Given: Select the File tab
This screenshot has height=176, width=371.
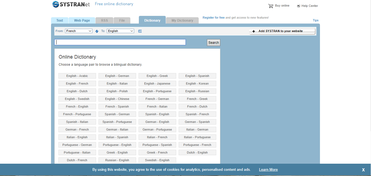Looking at the screenshot, I should tap(122, 21).
